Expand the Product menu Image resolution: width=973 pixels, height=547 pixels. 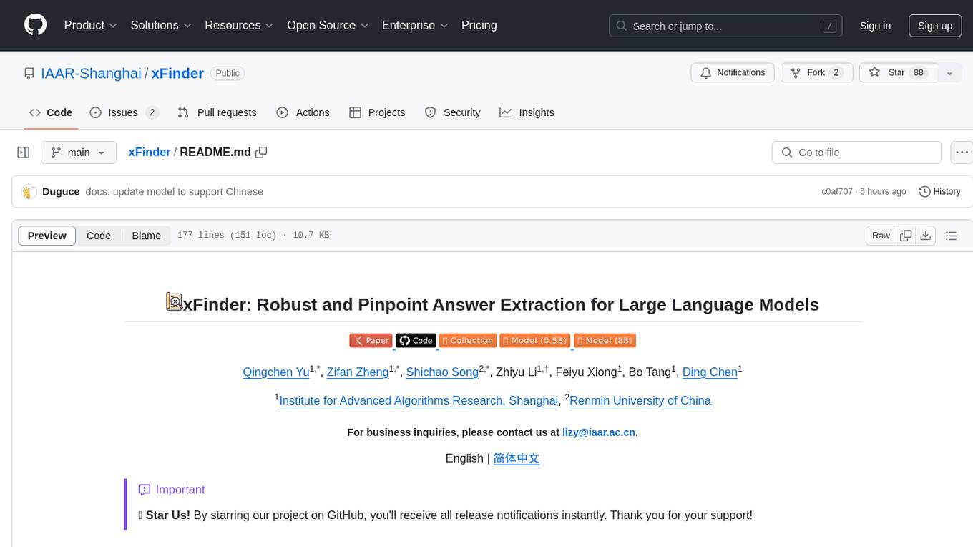coord(91,25)
